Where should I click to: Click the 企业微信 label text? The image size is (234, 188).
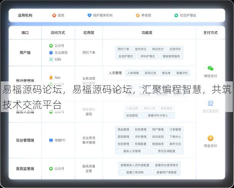pos(61,53)
